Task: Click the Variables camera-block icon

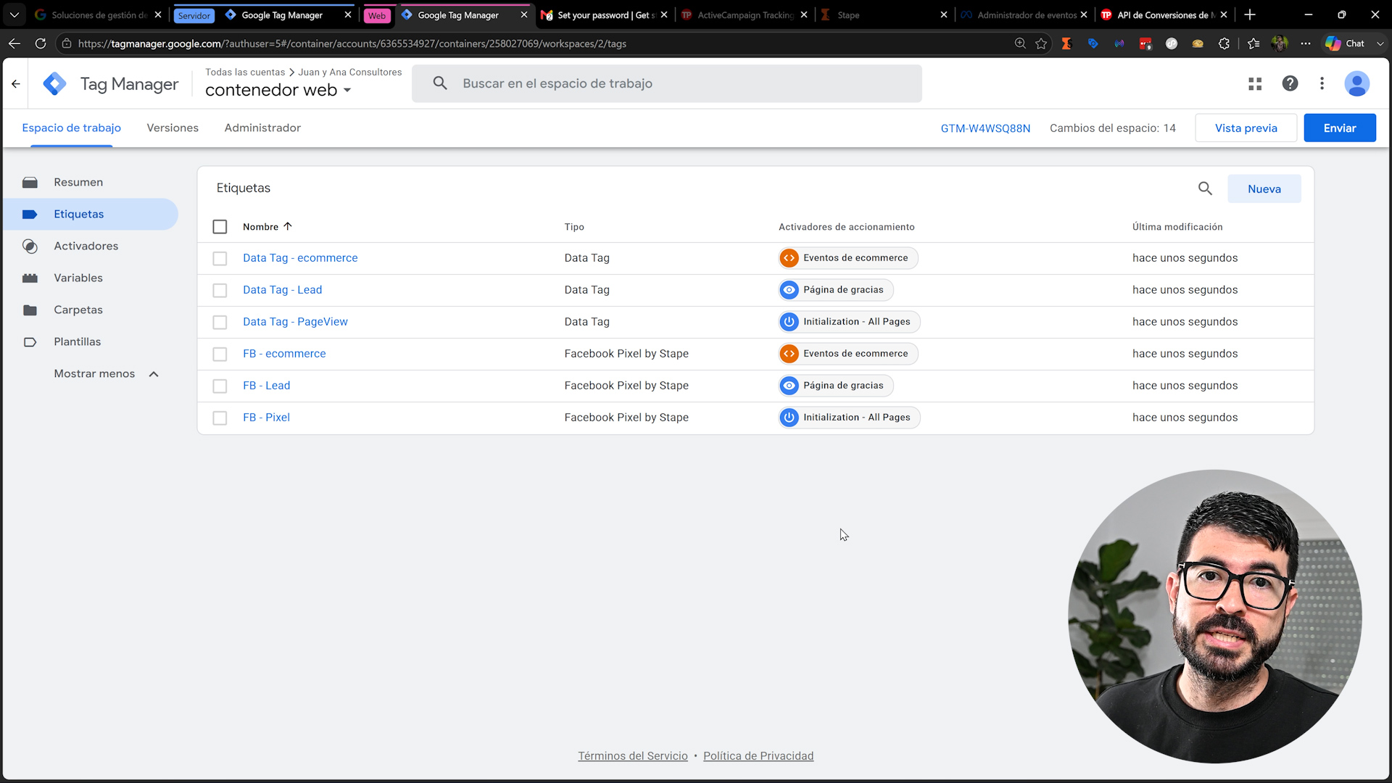Action: tap(30, 278)
